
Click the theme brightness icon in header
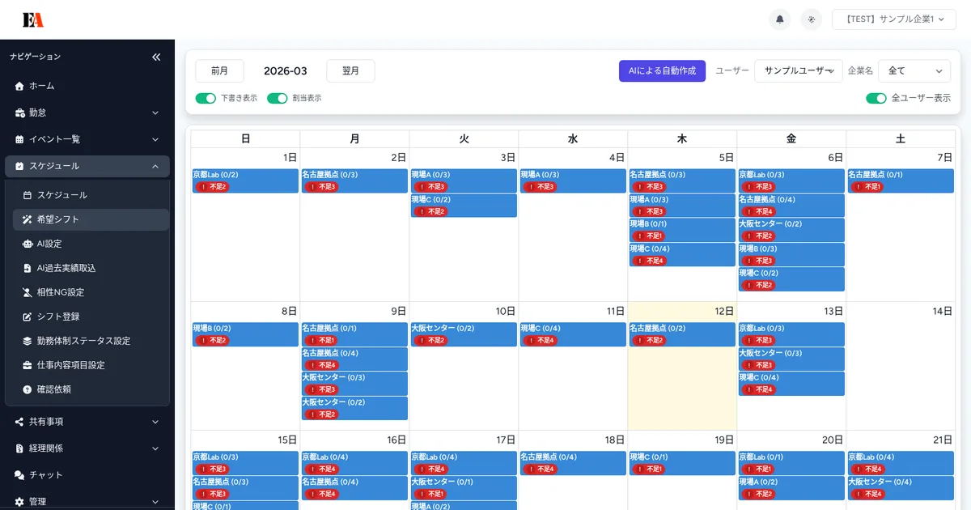[x=811, y=19]
